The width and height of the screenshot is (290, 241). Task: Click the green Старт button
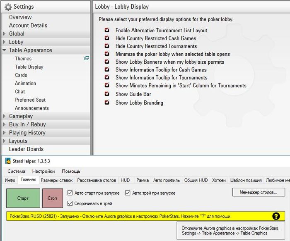pos(23,198)
